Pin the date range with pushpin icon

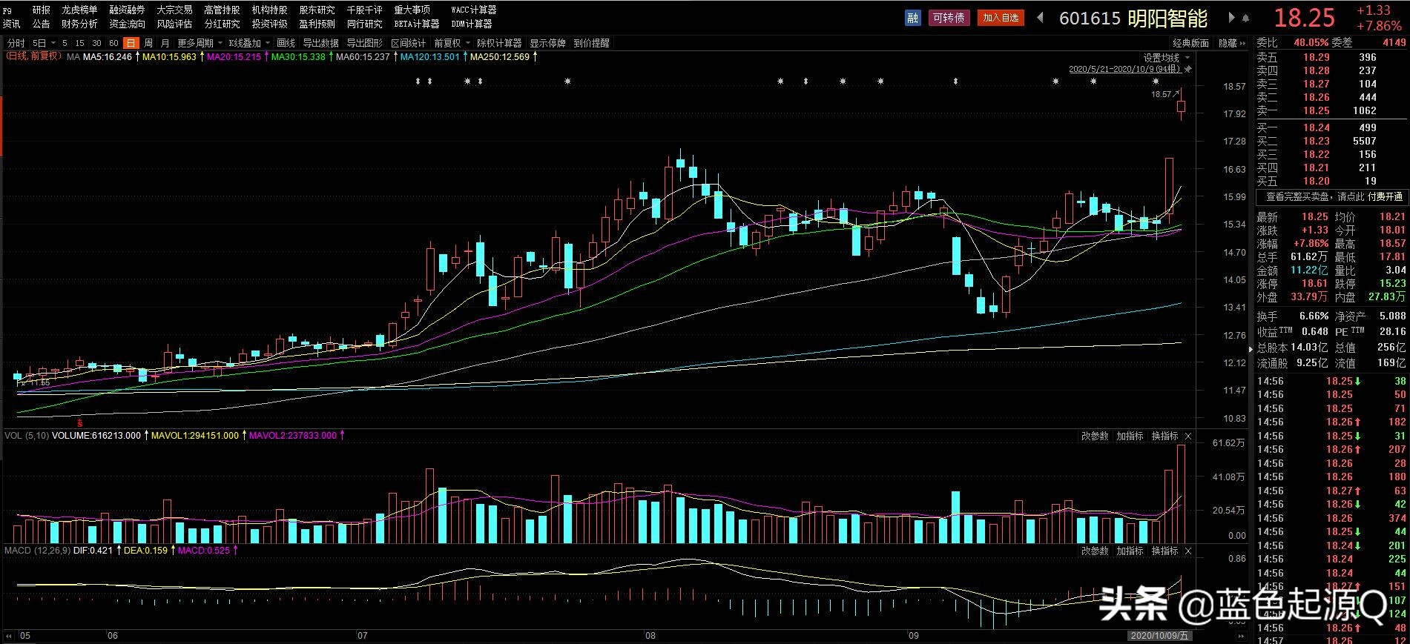[x=1187, y=69]
